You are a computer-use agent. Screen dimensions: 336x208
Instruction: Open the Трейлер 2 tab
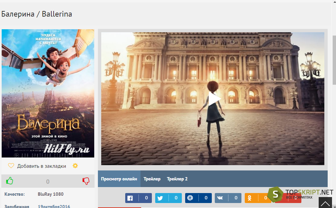tap(177, 179)
